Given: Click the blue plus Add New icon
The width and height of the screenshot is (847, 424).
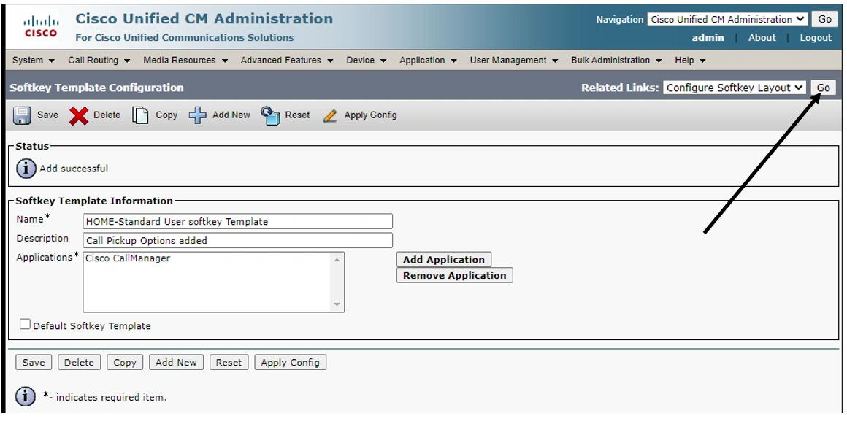Looking at the screenshot, I should pyautogui.click(x=198, y=115).
